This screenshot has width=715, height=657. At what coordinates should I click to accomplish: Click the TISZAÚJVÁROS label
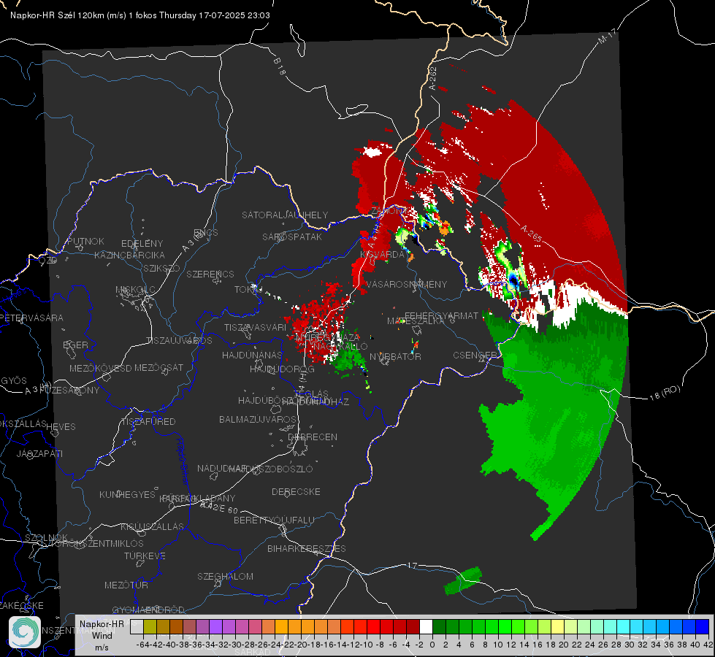tap(179, 341)
